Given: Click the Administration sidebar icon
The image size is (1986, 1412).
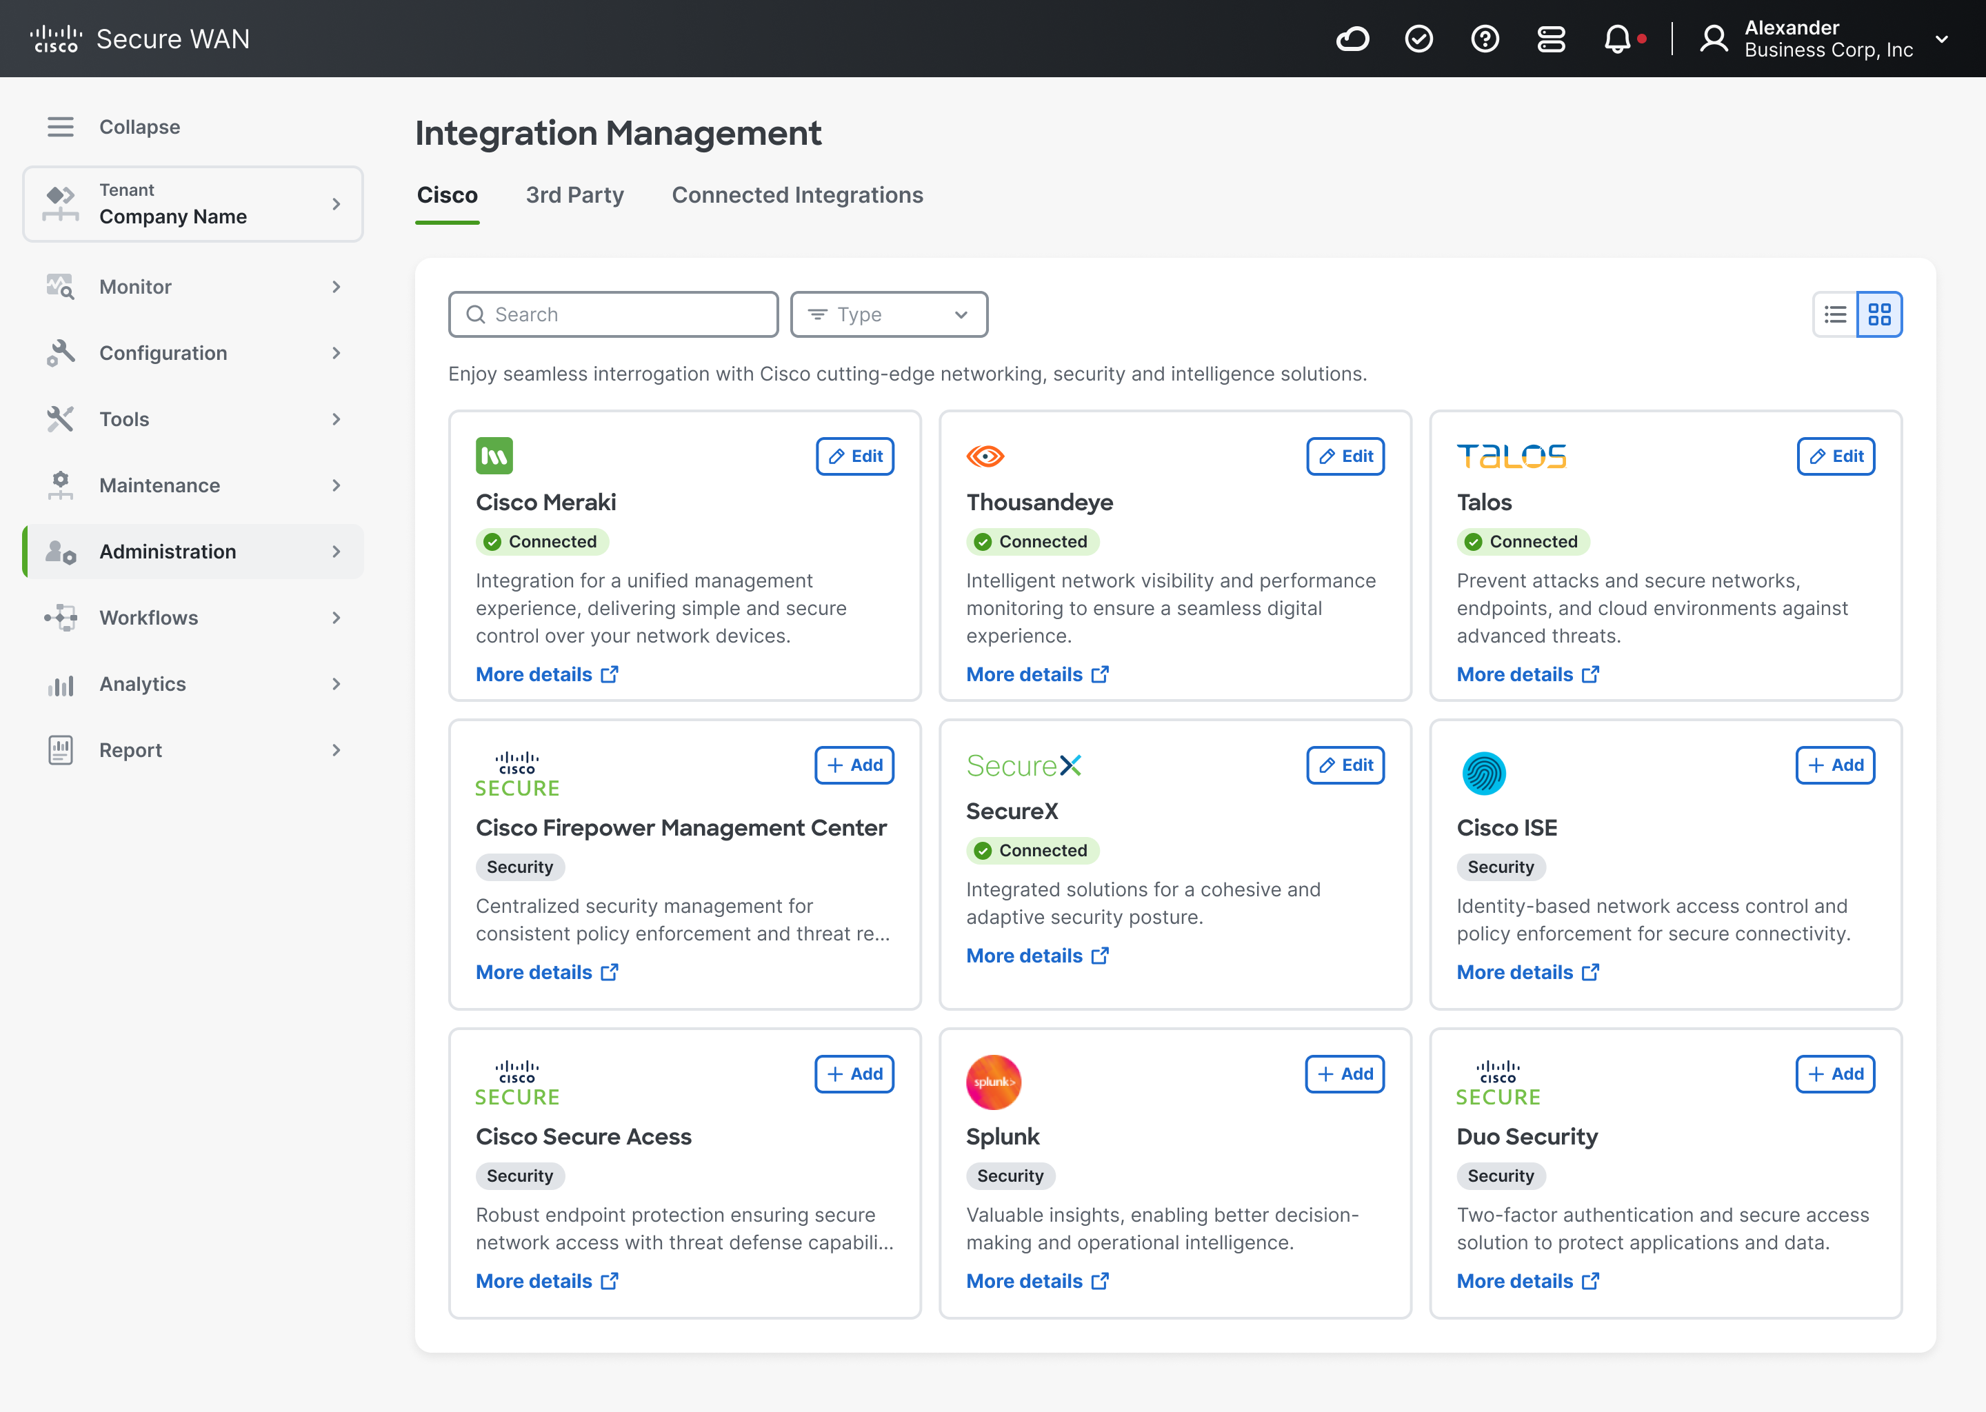Looking at the screenshot, I should [60, 552].
